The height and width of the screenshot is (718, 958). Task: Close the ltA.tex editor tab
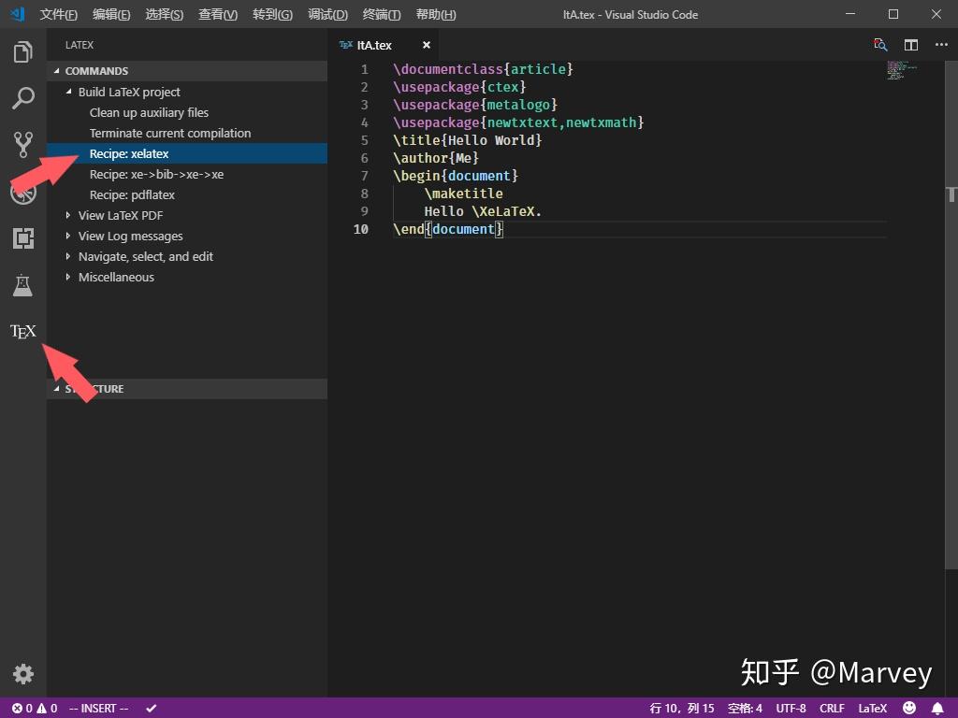point(427,45)
